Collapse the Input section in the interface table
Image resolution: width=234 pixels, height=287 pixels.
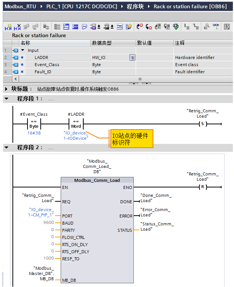pos(23,50)
